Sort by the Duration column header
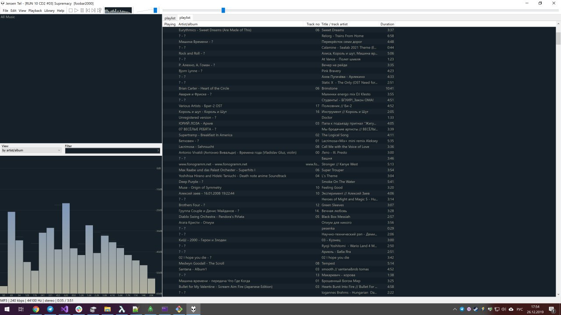561x315 pixels. [x=387, y=24]
